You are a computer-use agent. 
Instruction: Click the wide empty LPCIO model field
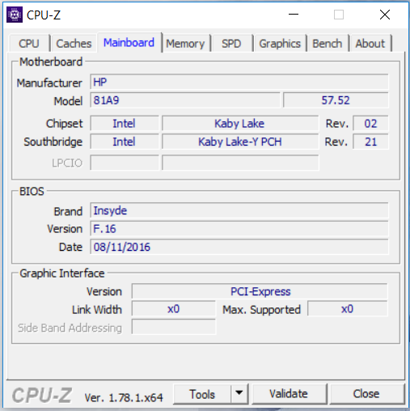point(240,163)
